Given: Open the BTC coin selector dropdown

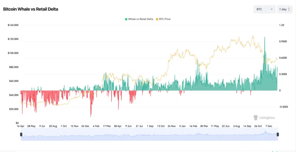Looking at the screenshot, I should coord(264,9).
